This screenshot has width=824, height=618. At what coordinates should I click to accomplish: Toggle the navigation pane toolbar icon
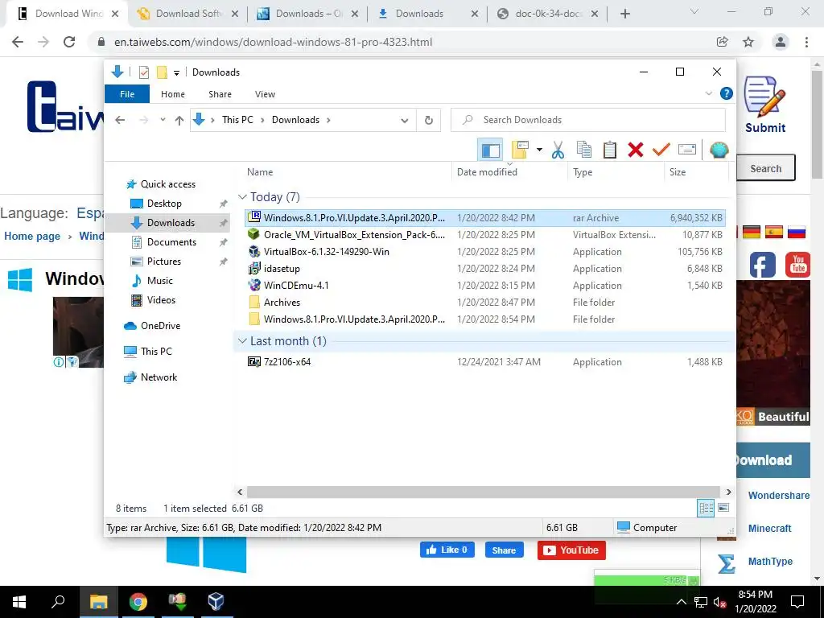490,150
